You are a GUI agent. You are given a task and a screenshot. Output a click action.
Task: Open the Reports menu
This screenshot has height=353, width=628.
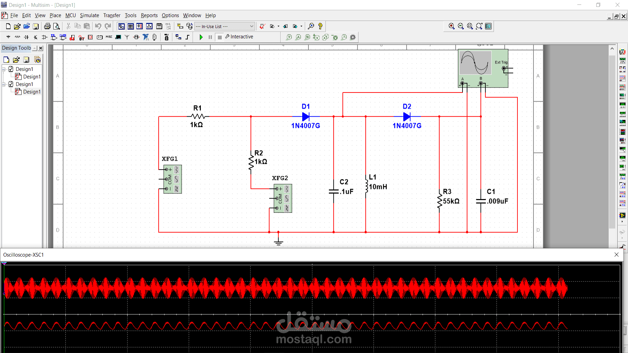pos(149,15)
